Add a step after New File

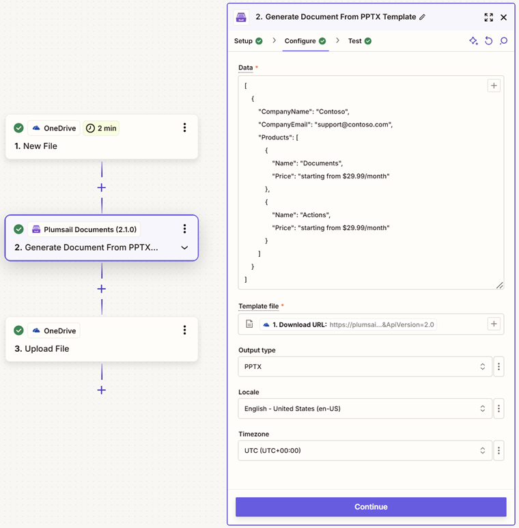click(102, 188)
